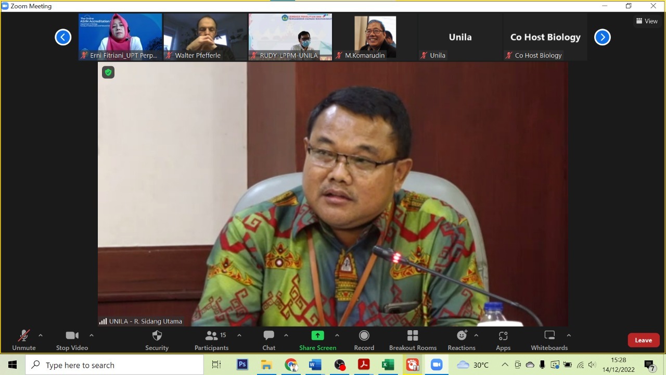Leave the meeting

(x=643, y=340)
